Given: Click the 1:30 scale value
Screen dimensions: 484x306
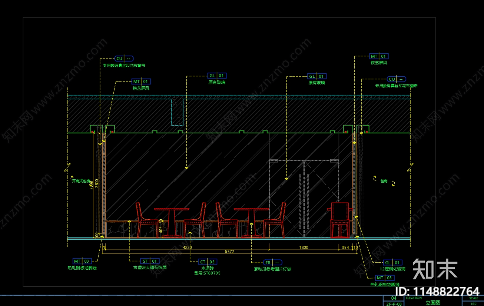Looking at the screenshot, I should (x=474, y=303).
